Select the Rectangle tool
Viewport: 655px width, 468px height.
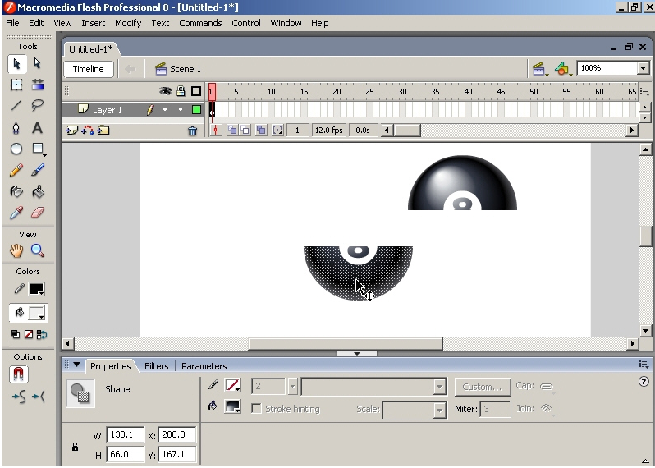click(38, 149)
